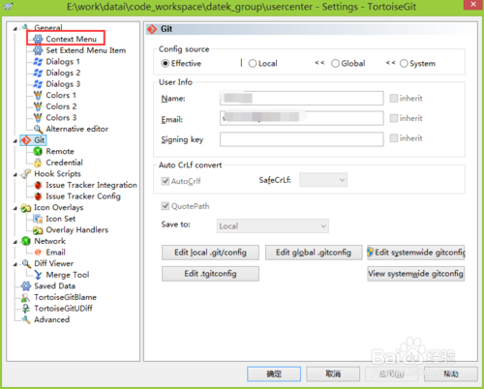Screen dimensions: 484x389
Task: Close the Settings window
Action: [473, 5]
